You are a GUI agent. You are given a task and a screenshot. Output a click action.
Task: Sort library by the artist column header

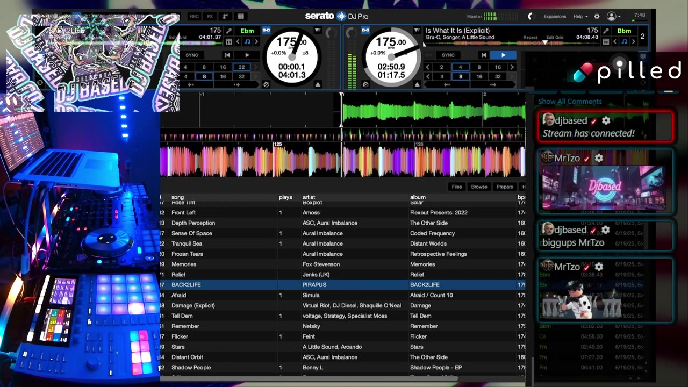(309, 197)
